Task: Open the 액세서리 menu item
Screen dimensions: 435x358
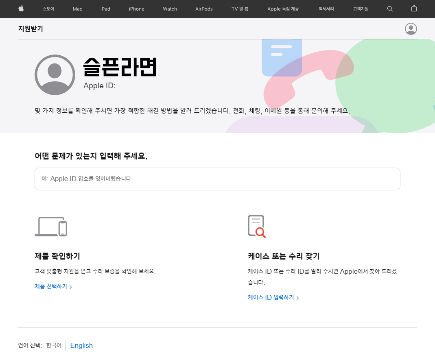Action: point(326,9)
